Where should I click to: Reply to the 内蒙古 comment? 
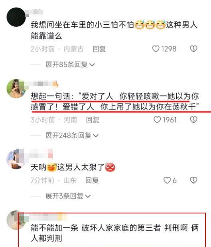tap(99, 49)
